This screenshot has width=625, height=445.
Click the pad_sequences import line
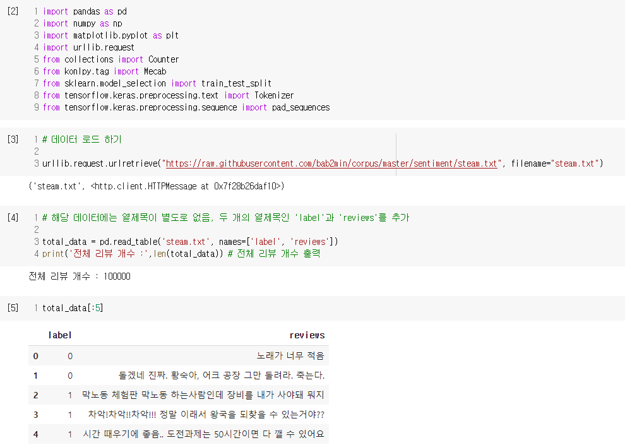(x=186, y=107)
